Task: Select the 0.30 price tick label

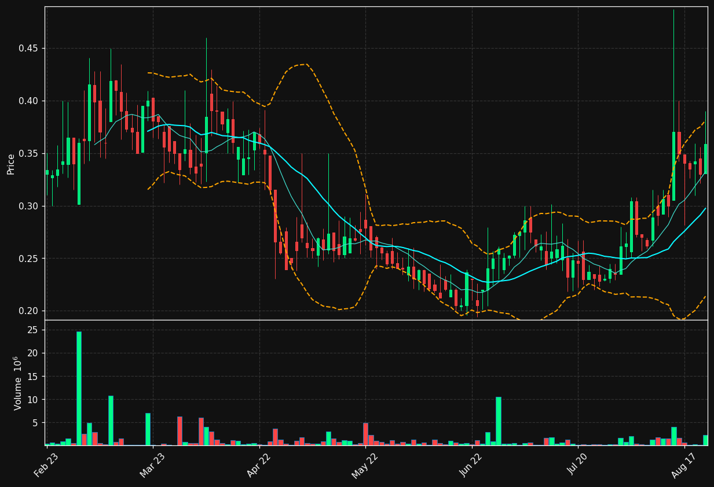Action: [x=29, y=206]
